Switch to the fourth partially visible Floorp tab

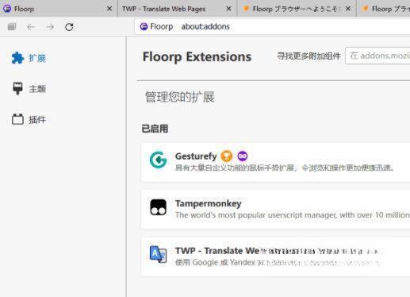point(383,9)
